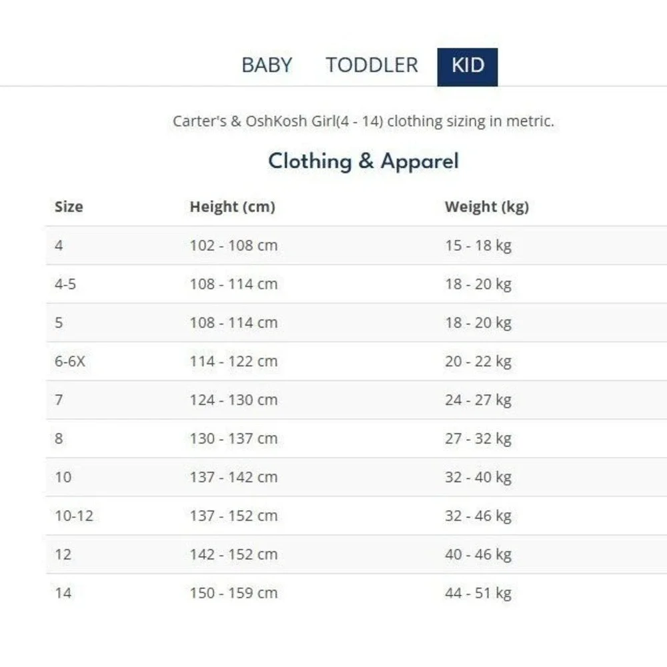Click the Carter's & OshKosh sizing description

[x=364, y=121]
